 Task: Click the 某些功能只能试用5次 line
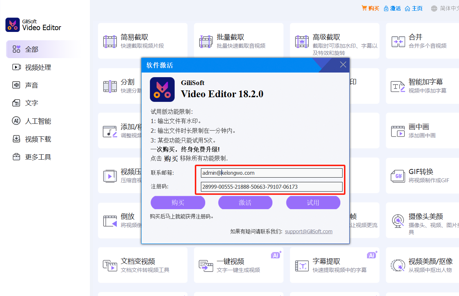pos(184,140)
